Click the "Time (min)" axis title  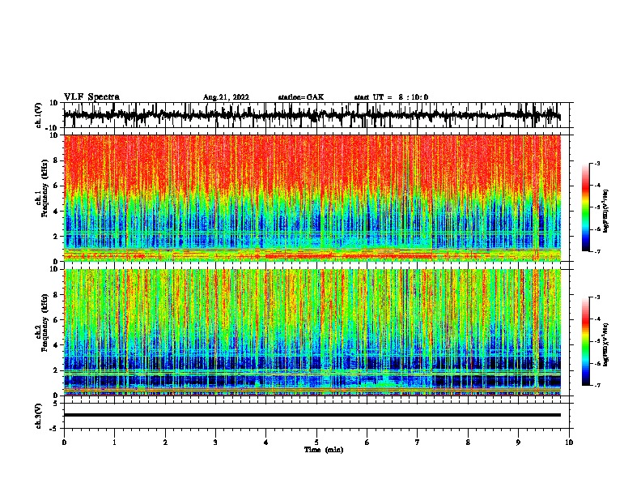324,450
